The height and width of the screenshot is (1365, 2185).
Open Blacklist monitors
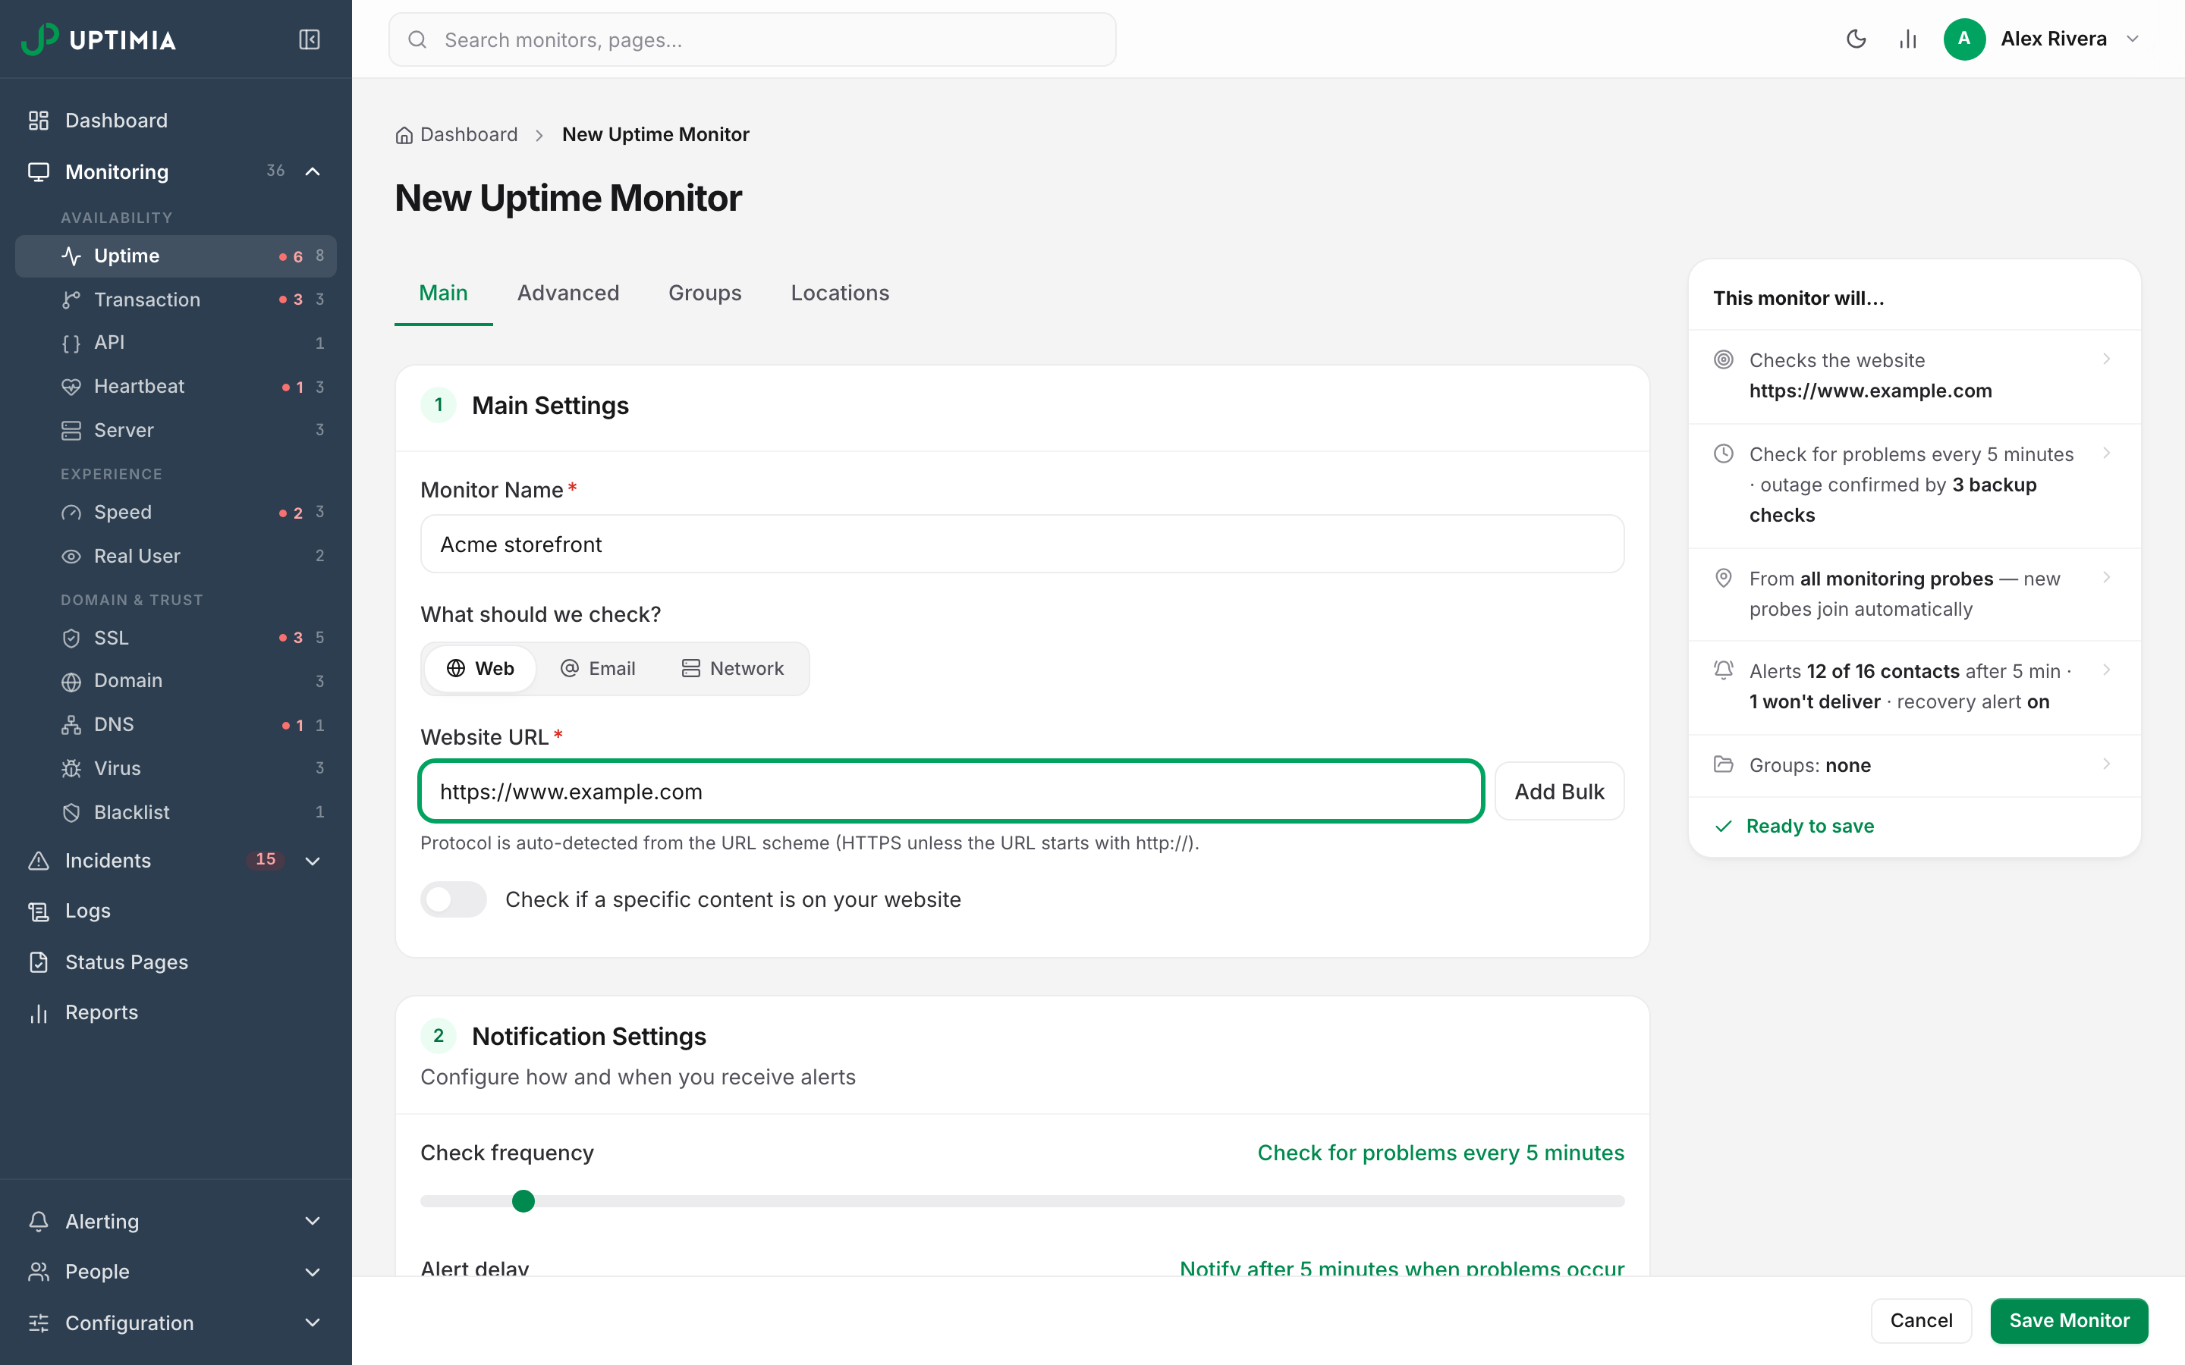point(176,811)
